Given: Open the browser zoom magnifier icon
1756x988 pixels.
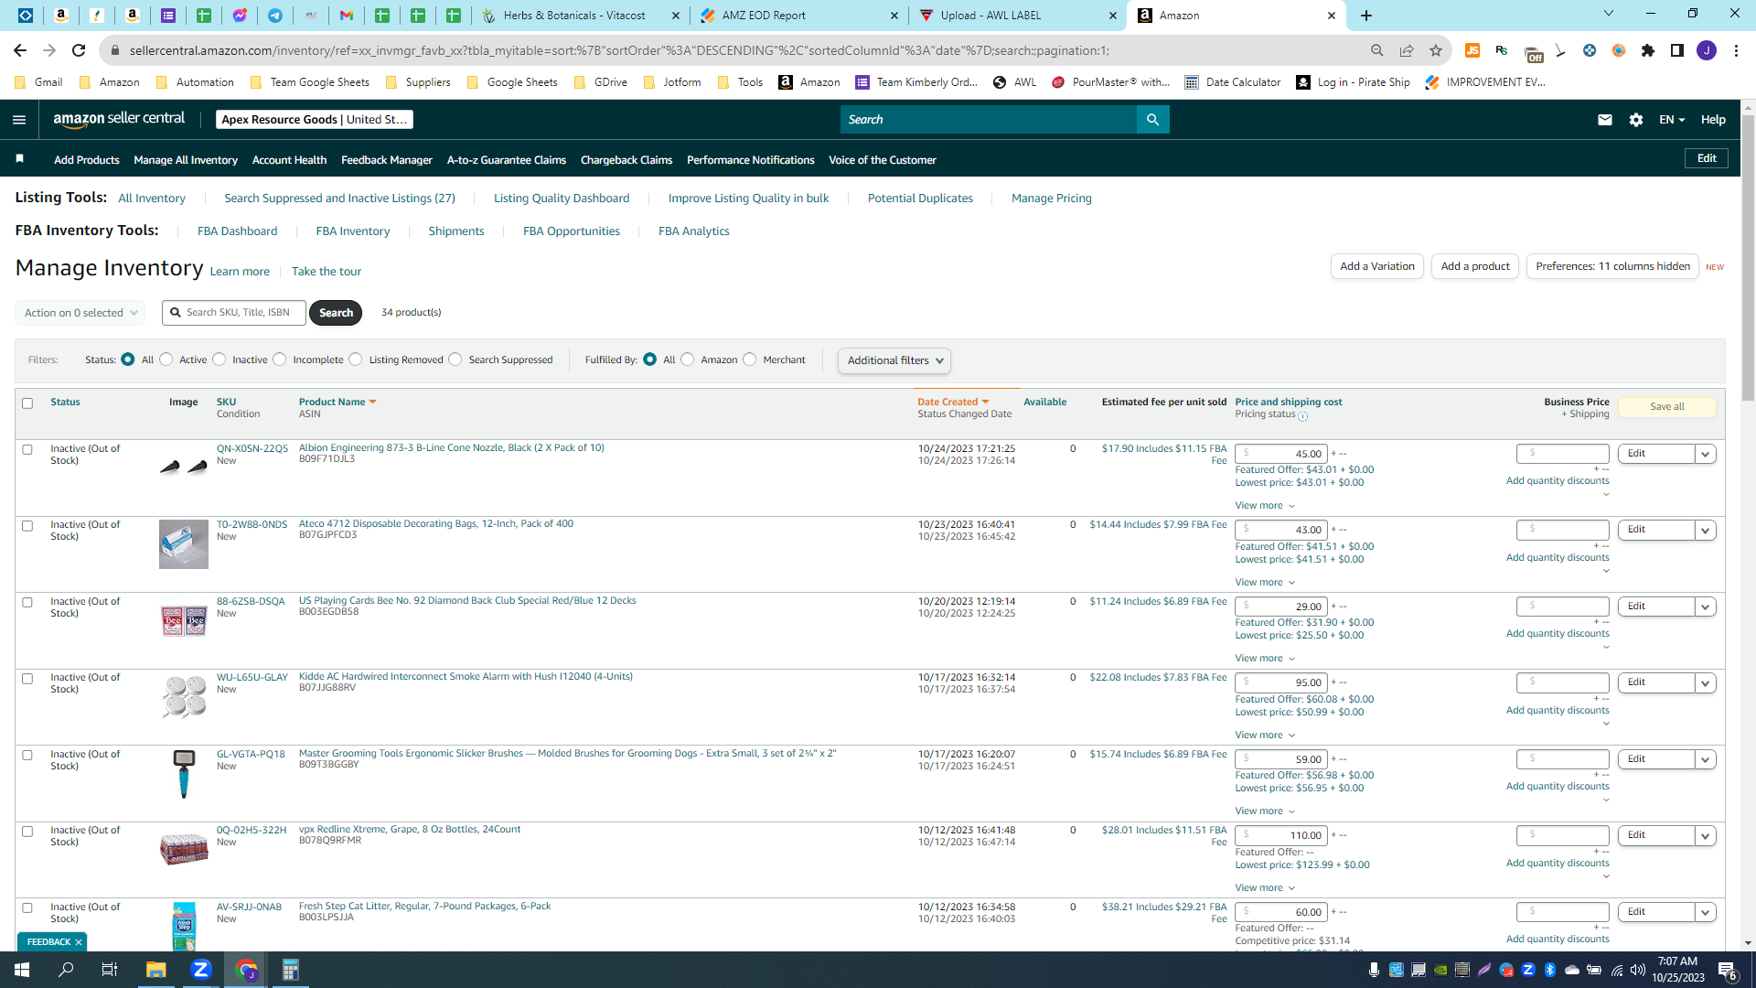Looking at the screenshot, I should [1377, 50].
